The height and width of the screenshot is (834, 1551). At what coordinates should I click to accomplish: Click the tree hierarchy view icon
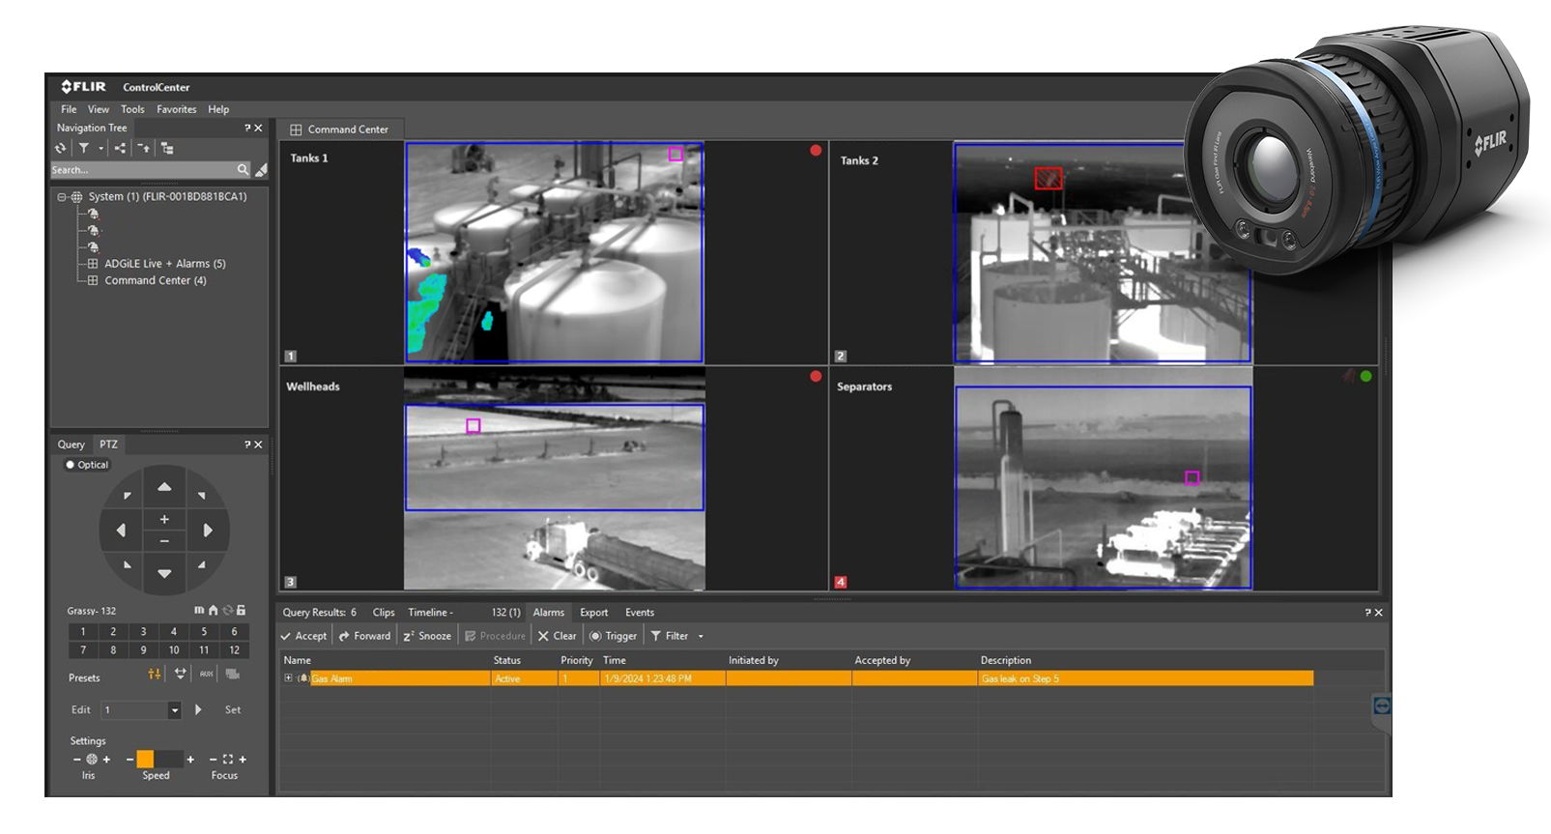[x=167, y=148]
